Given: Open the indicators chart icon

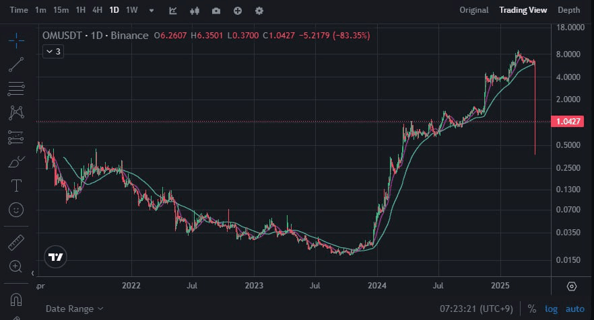Looking at the screenshot, I should tap(173, 11).
